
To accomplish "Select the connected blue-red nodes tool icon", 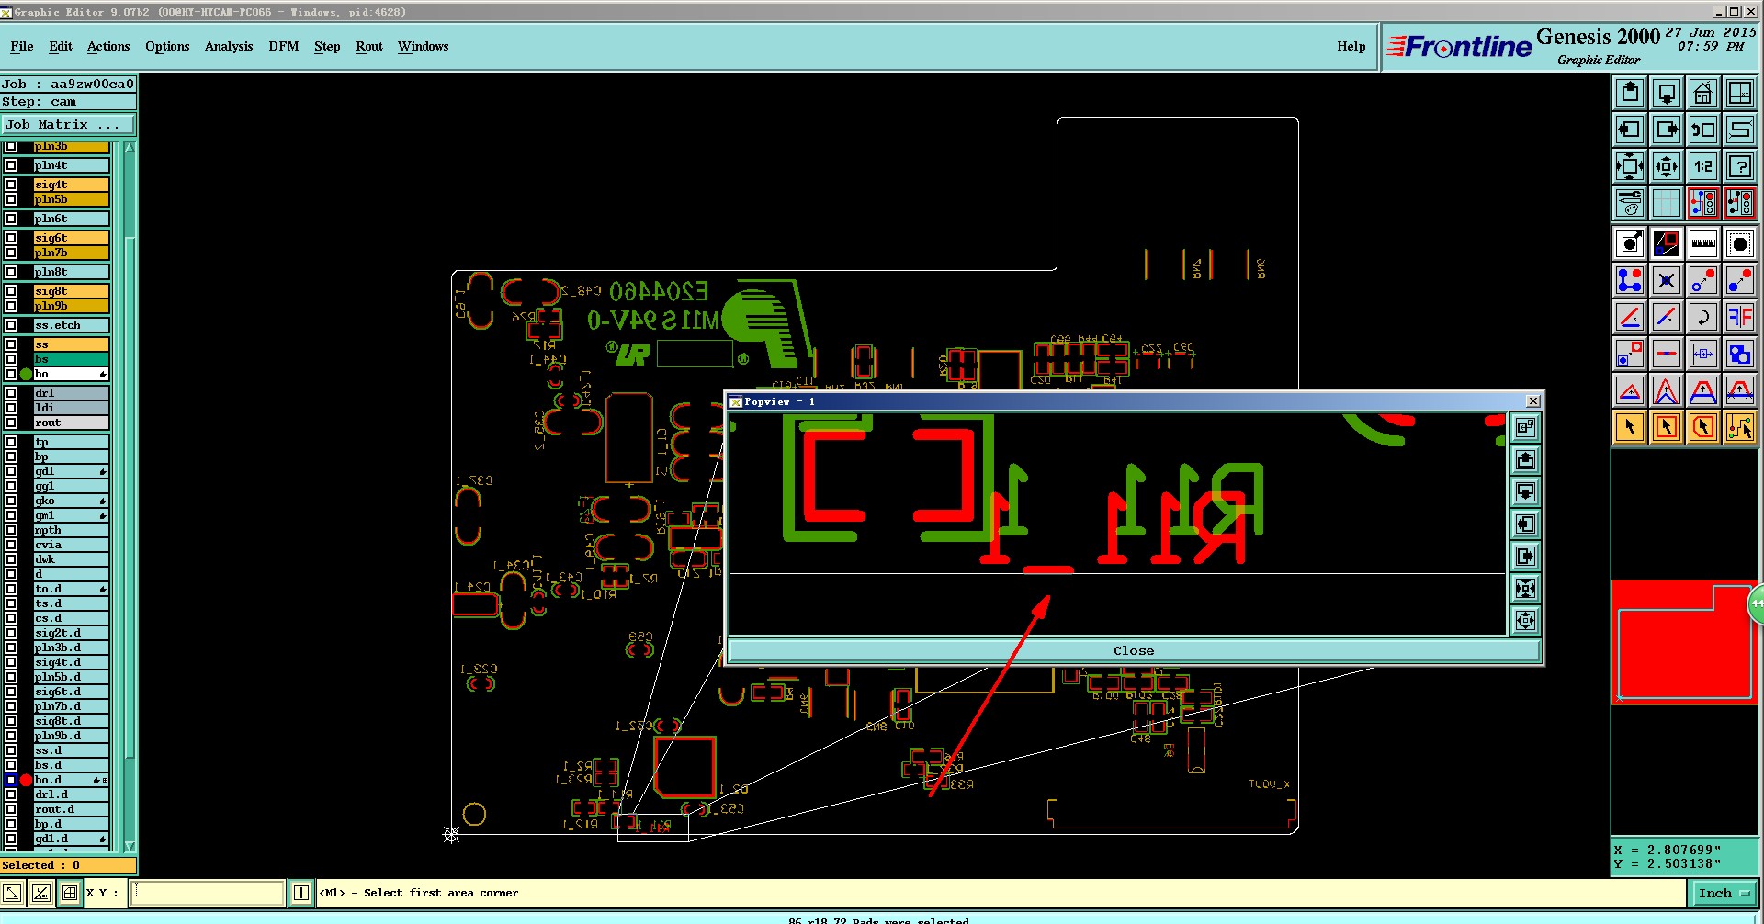I will coord(1630,280).
